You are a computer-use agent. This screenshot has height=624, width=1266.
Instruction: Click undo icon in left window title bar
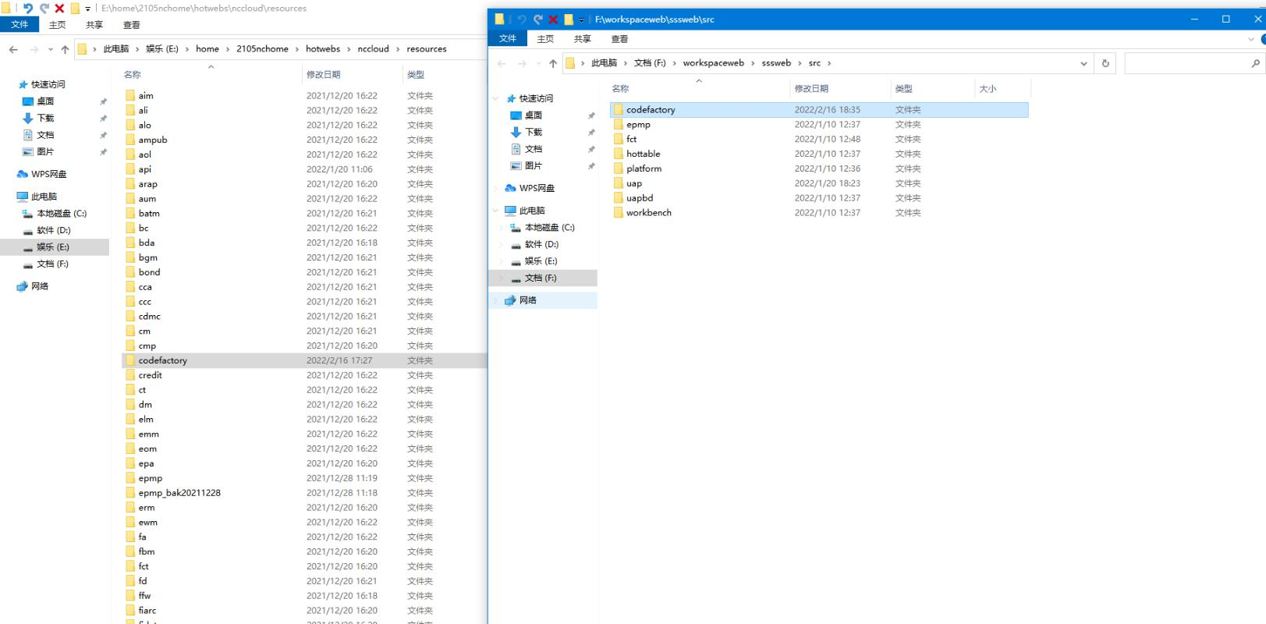[x=28, y=9]
